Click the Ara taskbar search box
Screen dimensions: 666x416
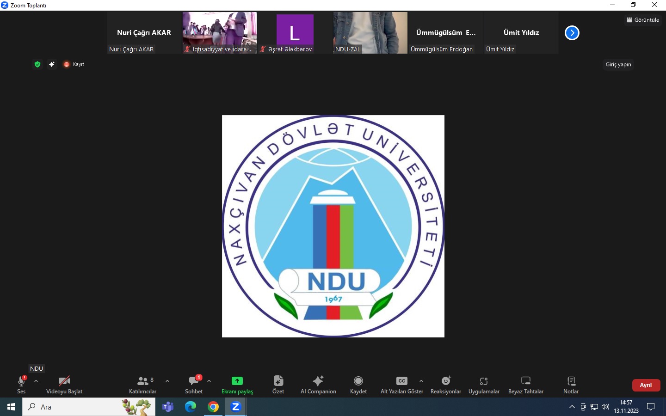pyautogui.click(x=89, y=407)
